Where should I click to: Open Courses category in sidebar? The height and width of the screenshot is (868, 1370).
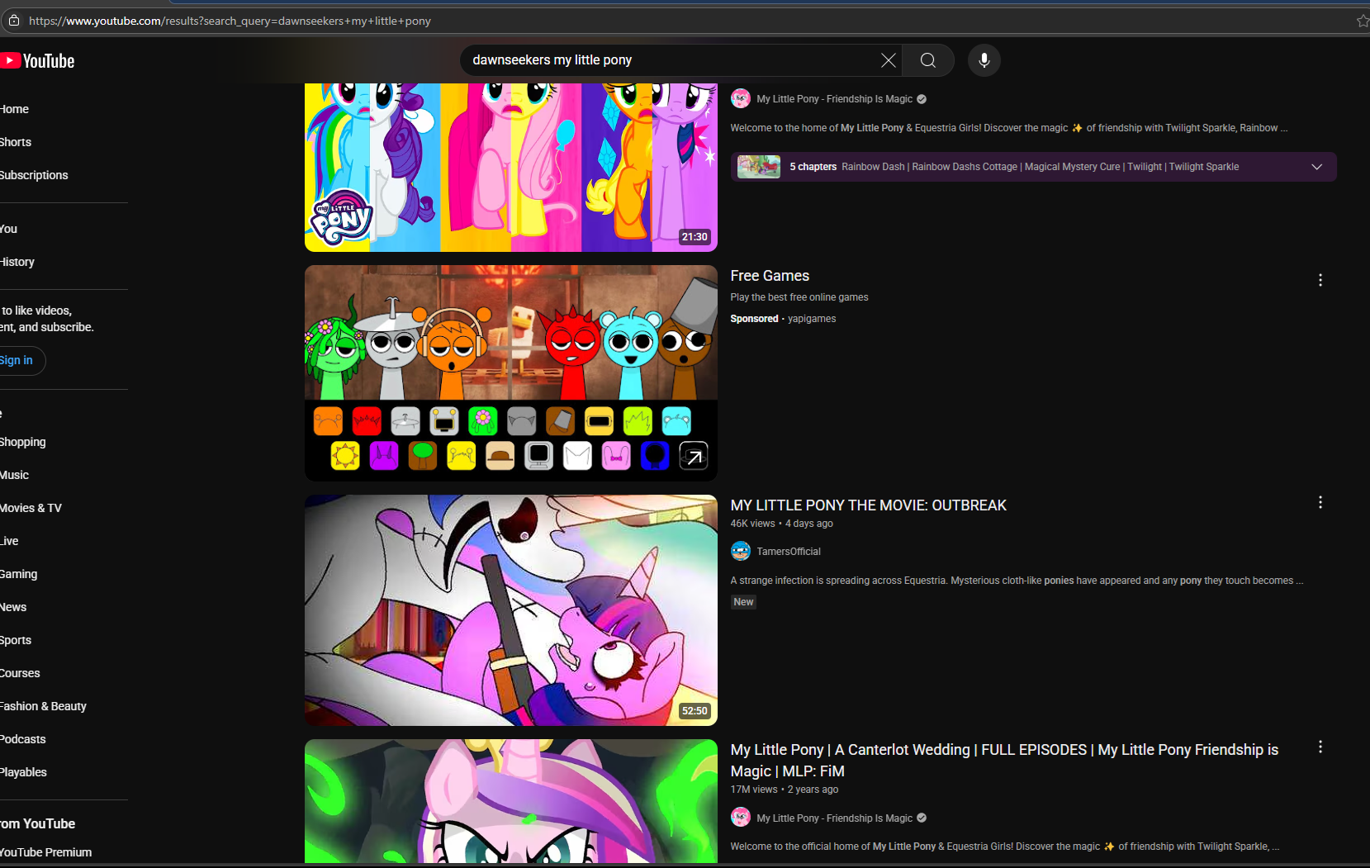(20, 673)
